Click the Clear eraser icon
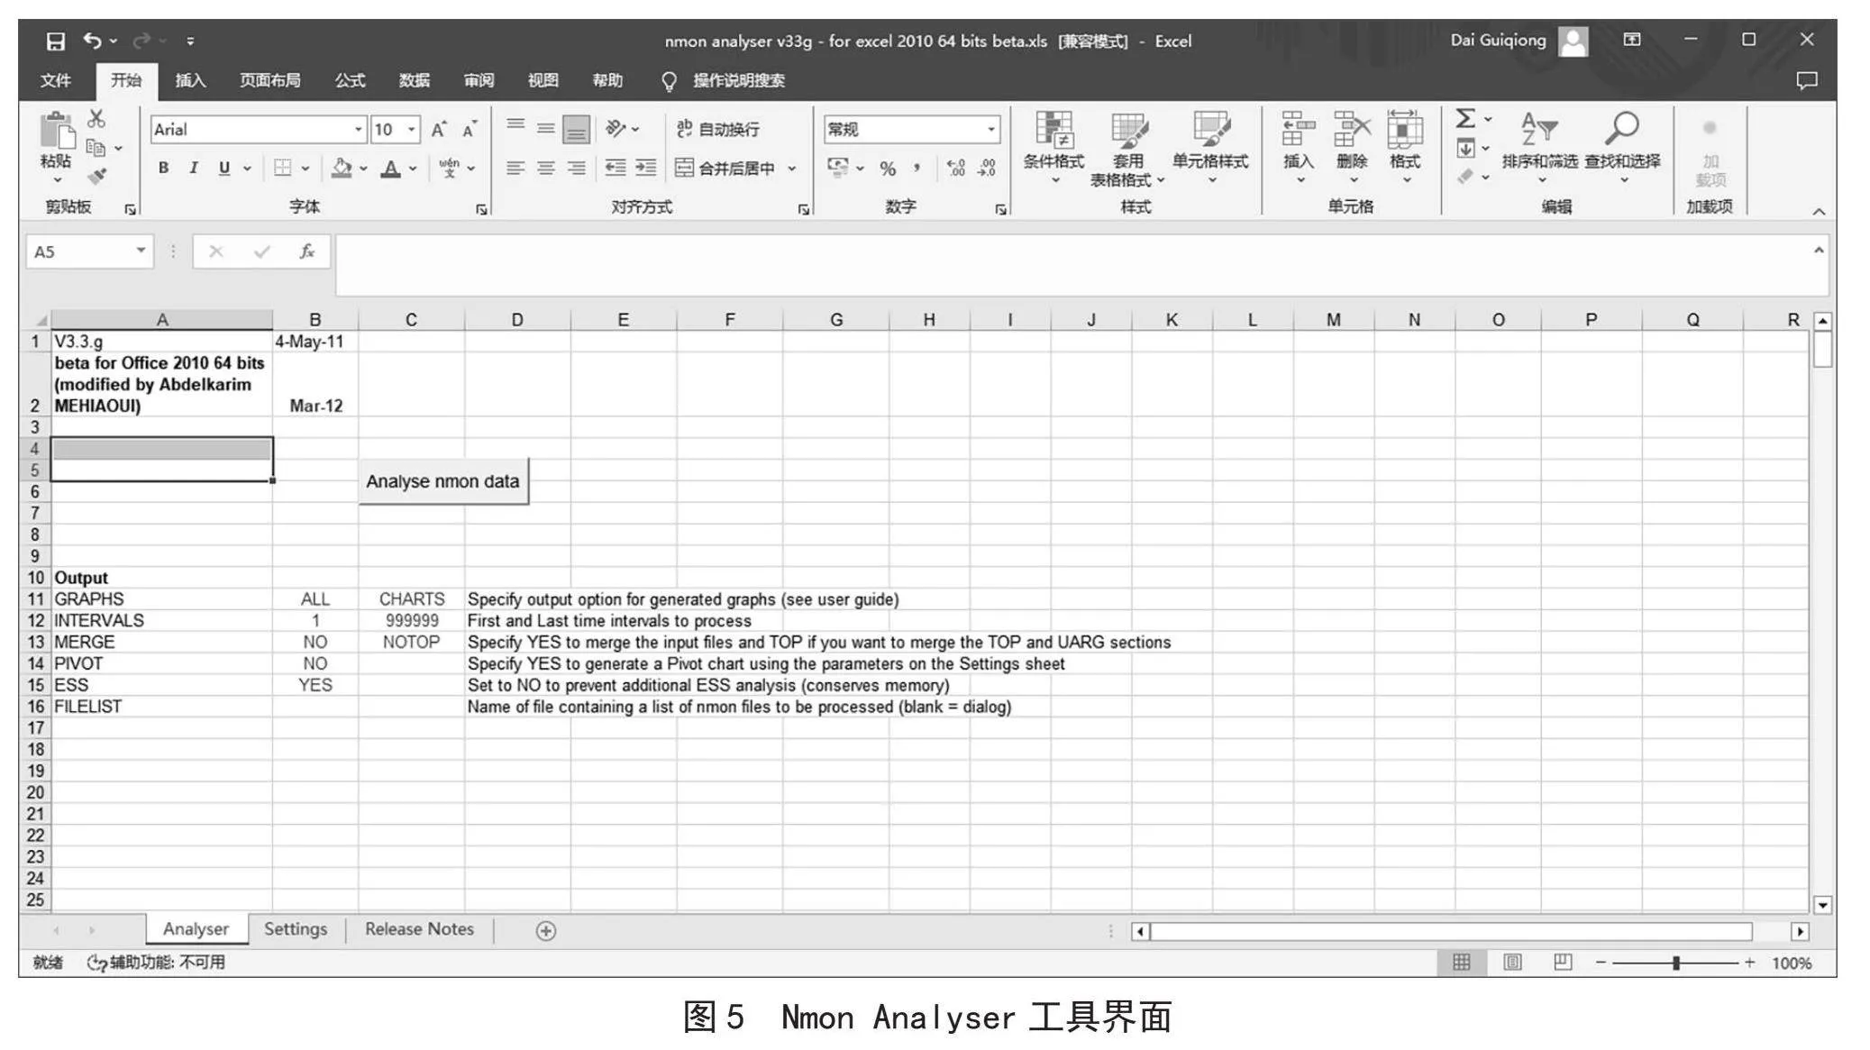The height and width of the screenshot is (1050, 1870). (1465, 177)
